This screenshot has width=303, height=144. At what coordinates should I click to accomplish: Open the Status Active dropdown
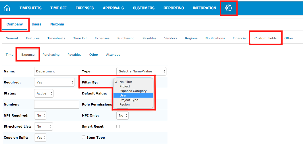[x=44, y=93]
